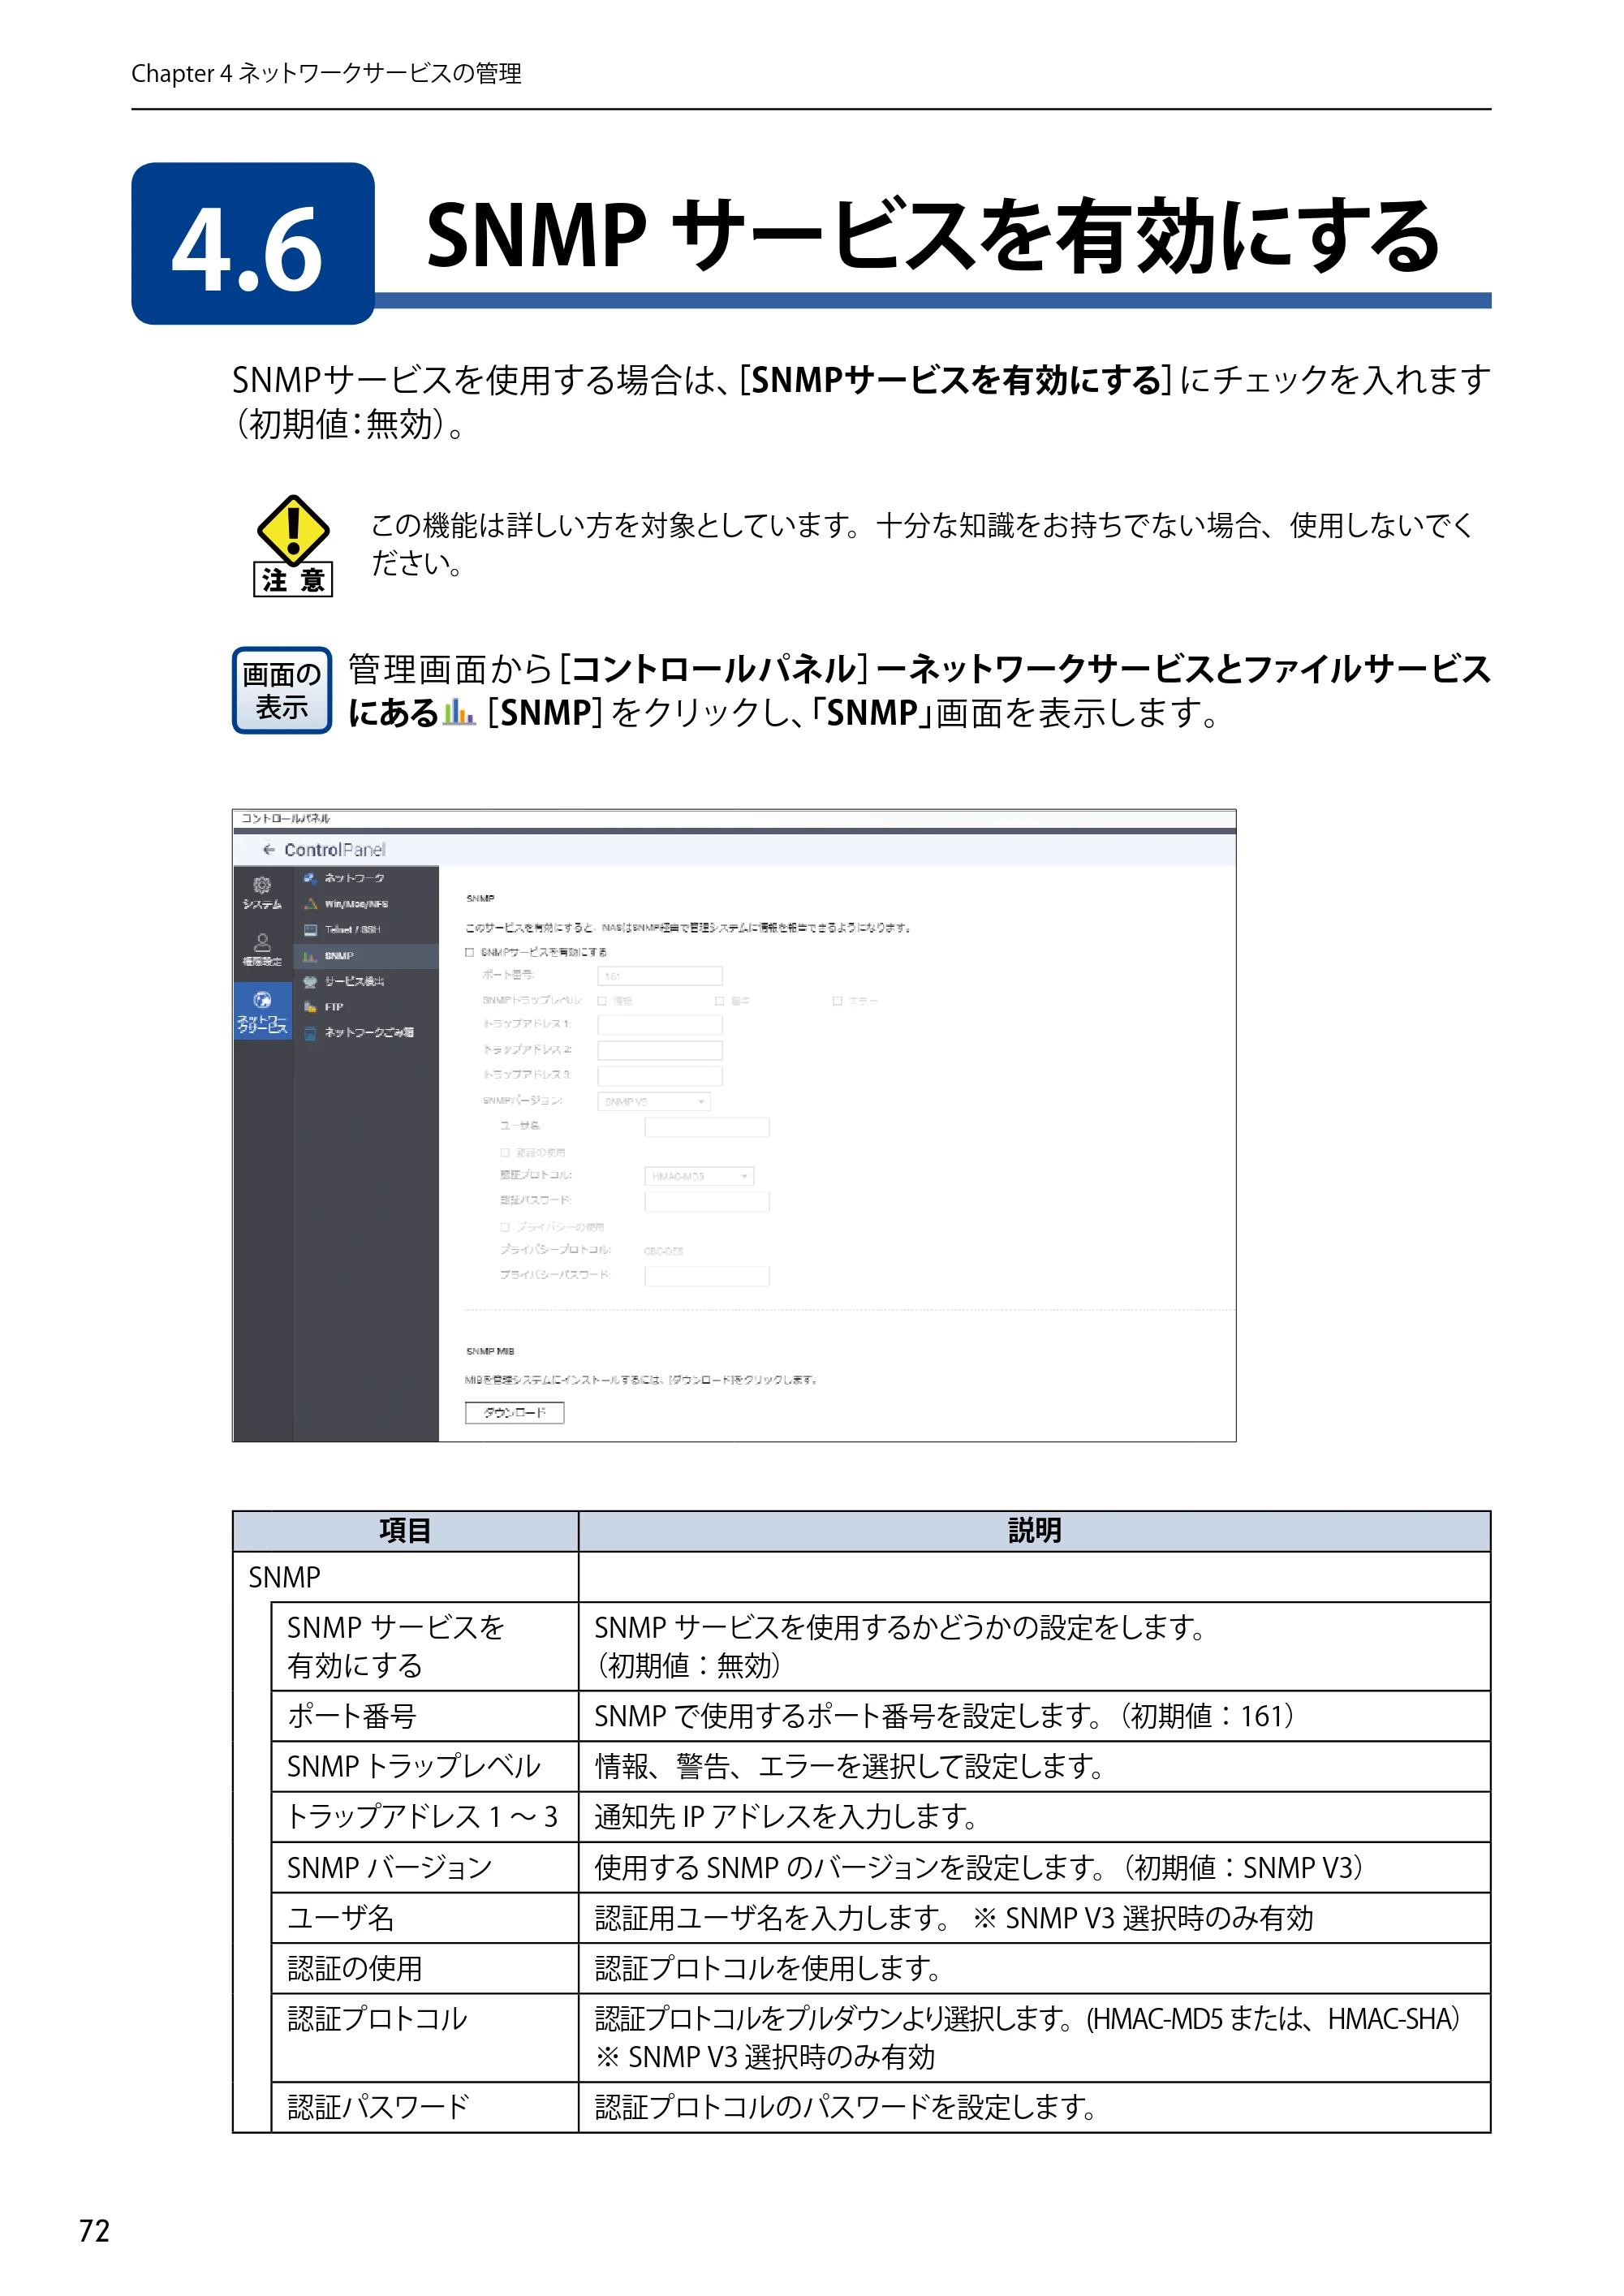1624x2296 pixels.
Task: Open ネットワークごみ箱 in the sidebar
Action: [x=366, y=1032]
